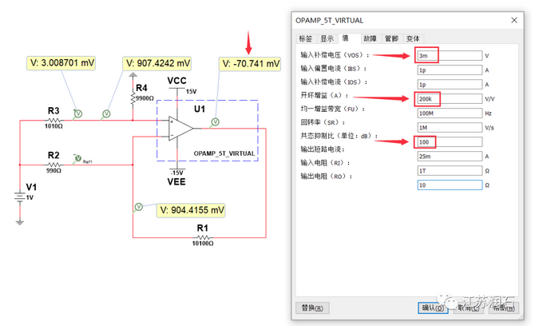Image resolution: width=551 pixels, height=330 pixels.
Task: Click the 输入补偿电压 (VOS) field showing 3m
Action: pyautogui.click(x=449, y=56)
